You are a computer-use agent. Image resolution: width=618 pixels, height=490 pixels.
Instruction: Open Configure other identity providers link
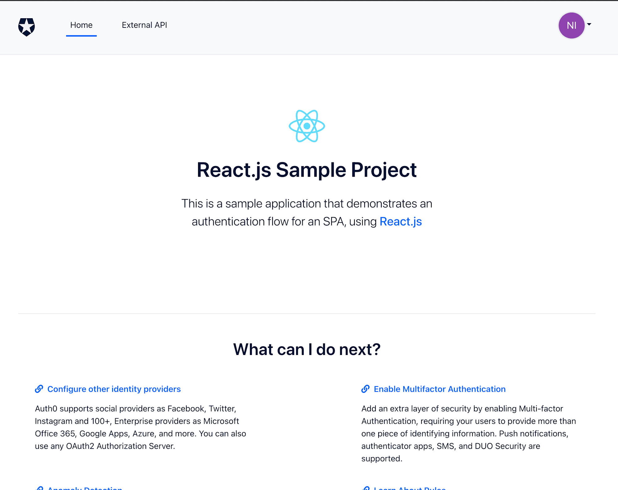tap(114, 389)
